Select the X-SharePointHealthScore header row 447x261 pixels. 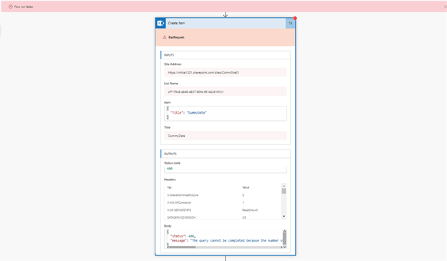tap(223, 195)
